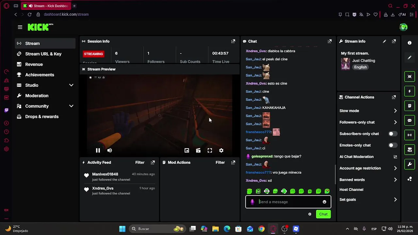Click the Just Chatting category thumbnail
Image resolution: width=418 pixels, height=235 pixels.
click(346, 64)
